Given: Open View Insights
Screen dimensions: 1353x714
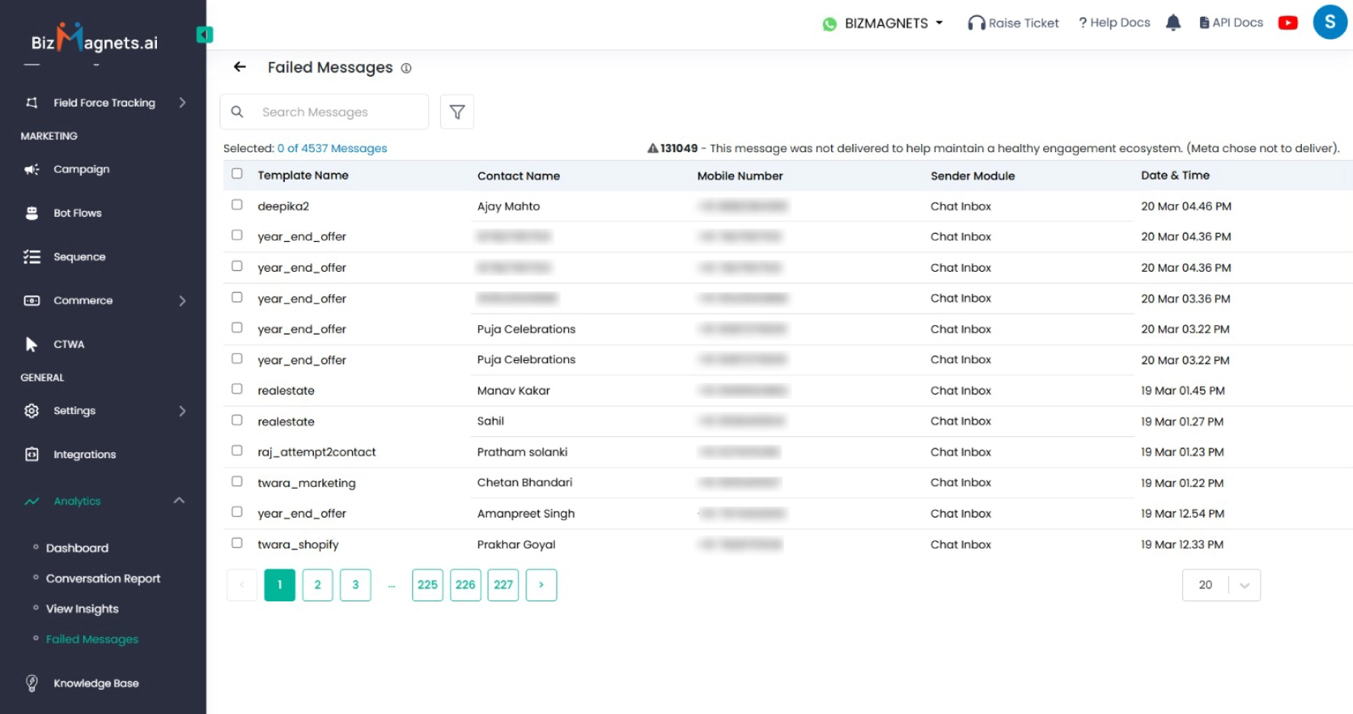Looking at the screenshot, I should pos(82,609).
